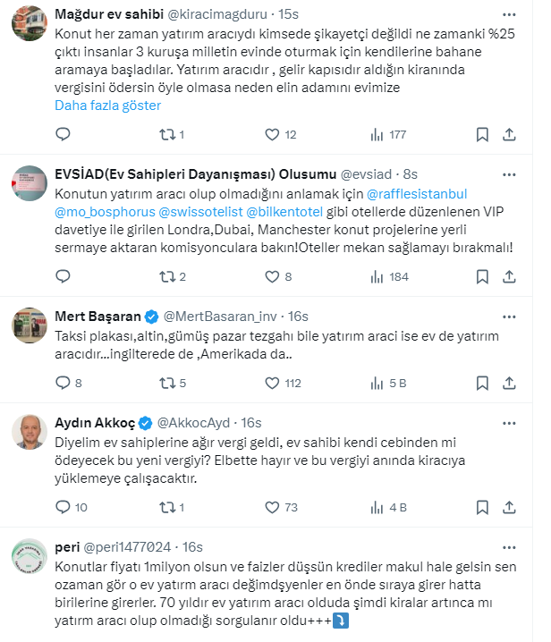551x642 pixels.
Task: Open EVSİAD tweet's 8s timestamp
Action: pyautogui.click(x=408, y=173)
